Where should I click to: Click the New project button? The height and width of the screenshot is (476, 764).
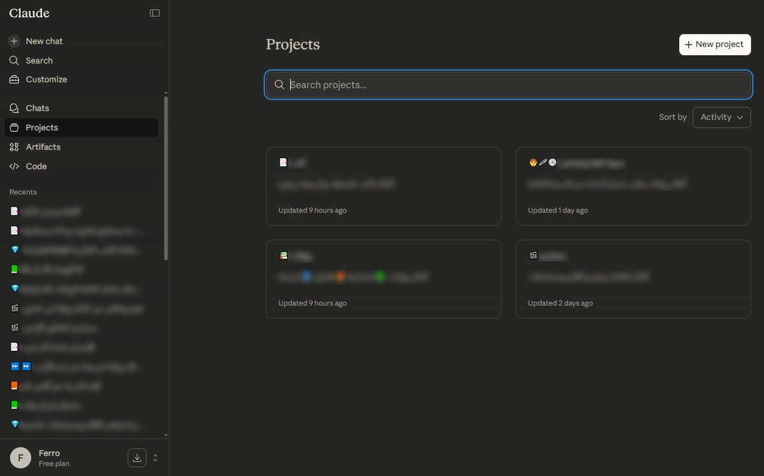point(715,44)
